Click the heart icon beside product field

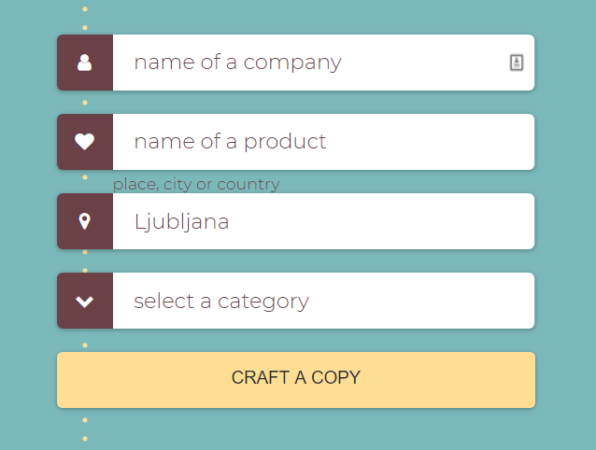[85, 142]
